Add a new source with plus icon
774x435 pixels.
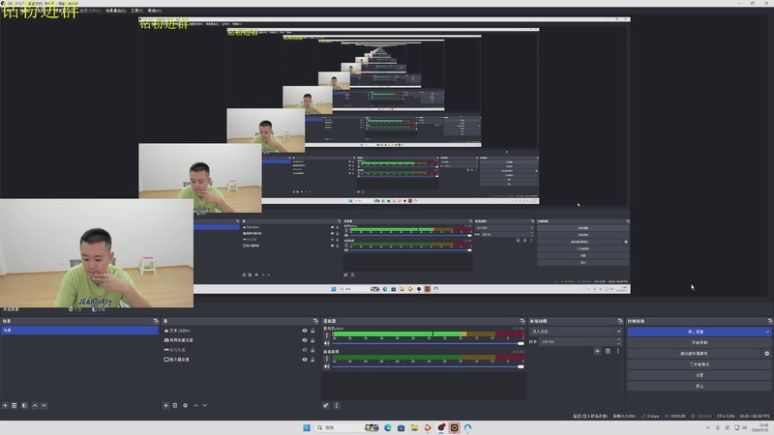pyautogui.click(x=165, y=405)
